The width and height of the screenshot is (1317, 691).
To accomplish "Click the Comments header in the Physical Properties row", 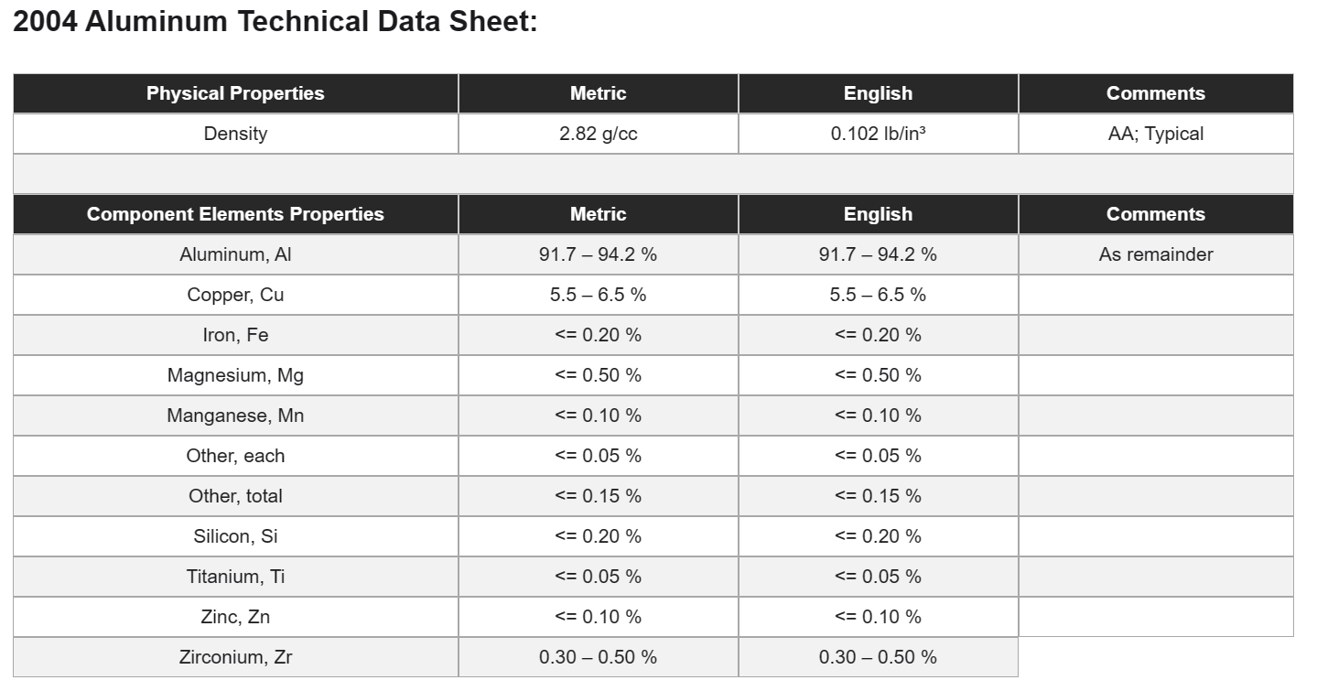I will pyautogui.click(x=1155, y=93).
